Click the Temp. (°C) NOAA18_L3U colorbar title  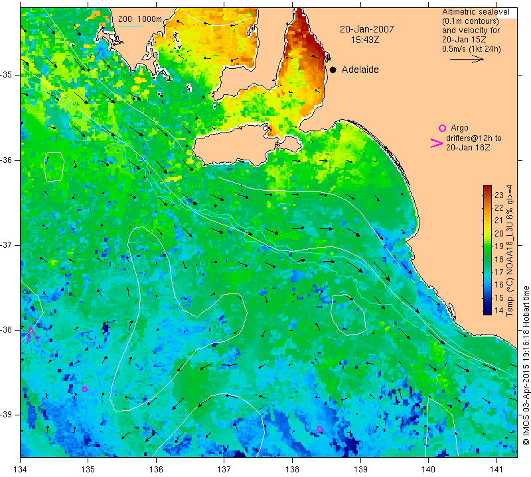(509, 250)
